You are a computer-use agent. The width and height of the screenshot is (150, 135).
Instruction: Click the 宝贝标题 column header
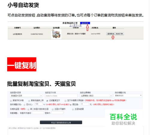[x=56, y=28]
